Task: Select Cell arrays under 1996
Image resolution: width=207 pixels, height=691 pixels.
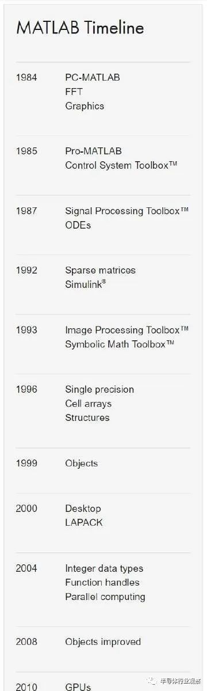Action: coord(88,404)
